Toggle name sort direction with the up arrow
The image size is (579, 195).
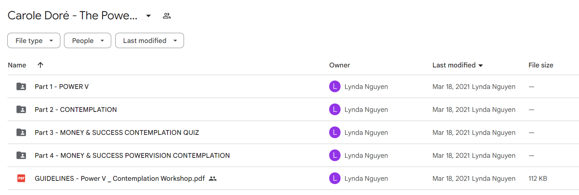[40, 65]
